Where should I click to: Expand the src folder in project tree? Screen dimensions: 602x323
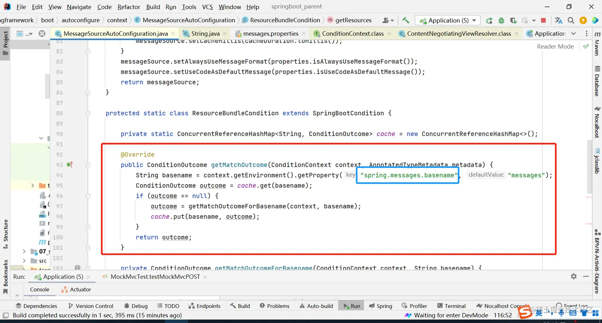coord(24,261)
